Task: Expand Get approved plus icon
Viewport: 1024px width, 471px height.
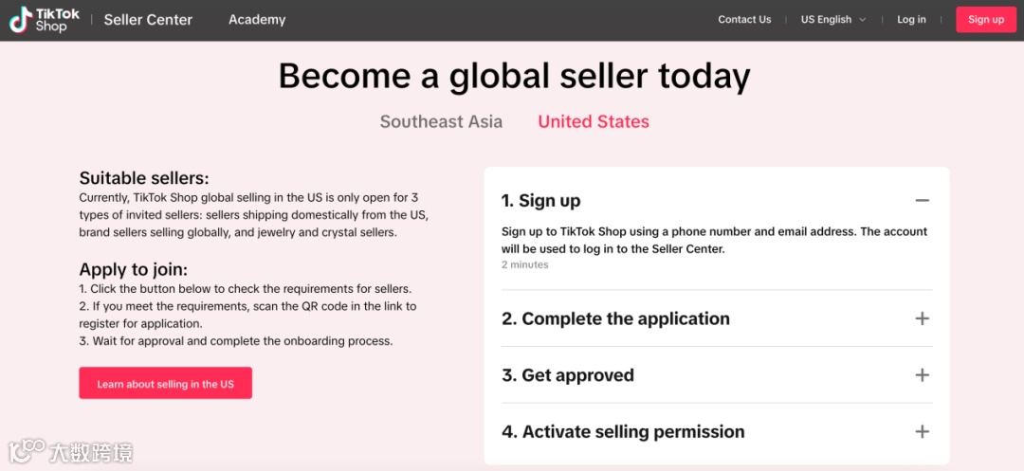Action: coord(922,375)
